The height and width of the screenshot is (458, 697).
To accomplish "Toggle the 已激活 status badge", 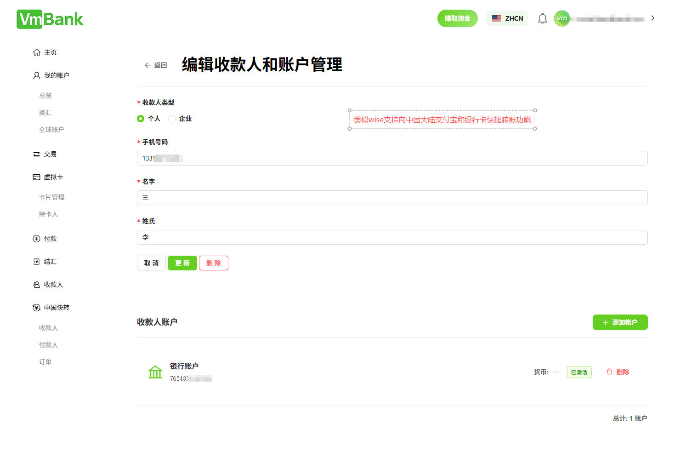I will (579, 372).
